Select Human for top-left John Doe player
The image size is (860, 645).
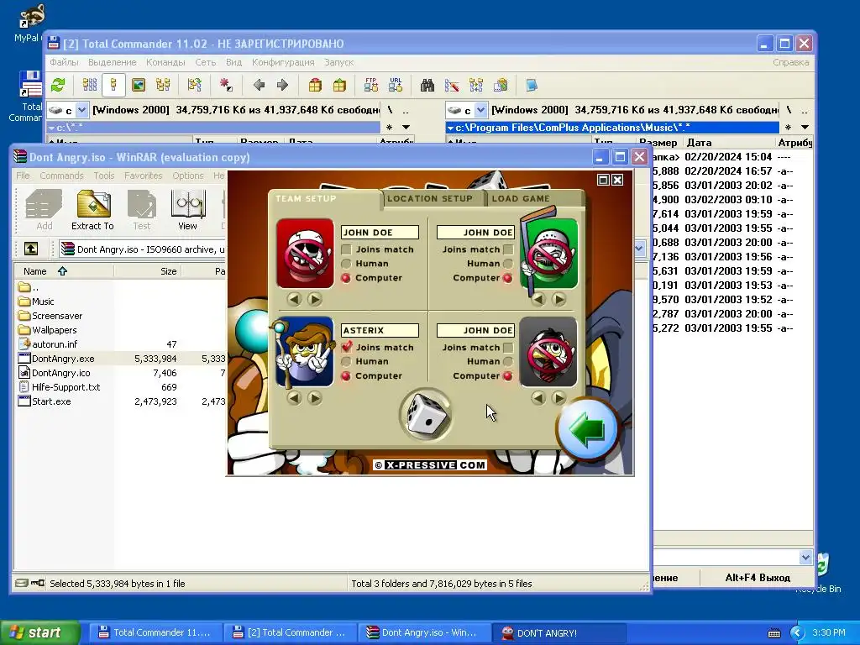346,264
